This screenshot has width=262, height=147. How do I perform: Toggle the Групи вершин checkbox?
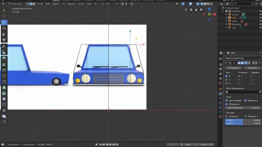[226, 100]
